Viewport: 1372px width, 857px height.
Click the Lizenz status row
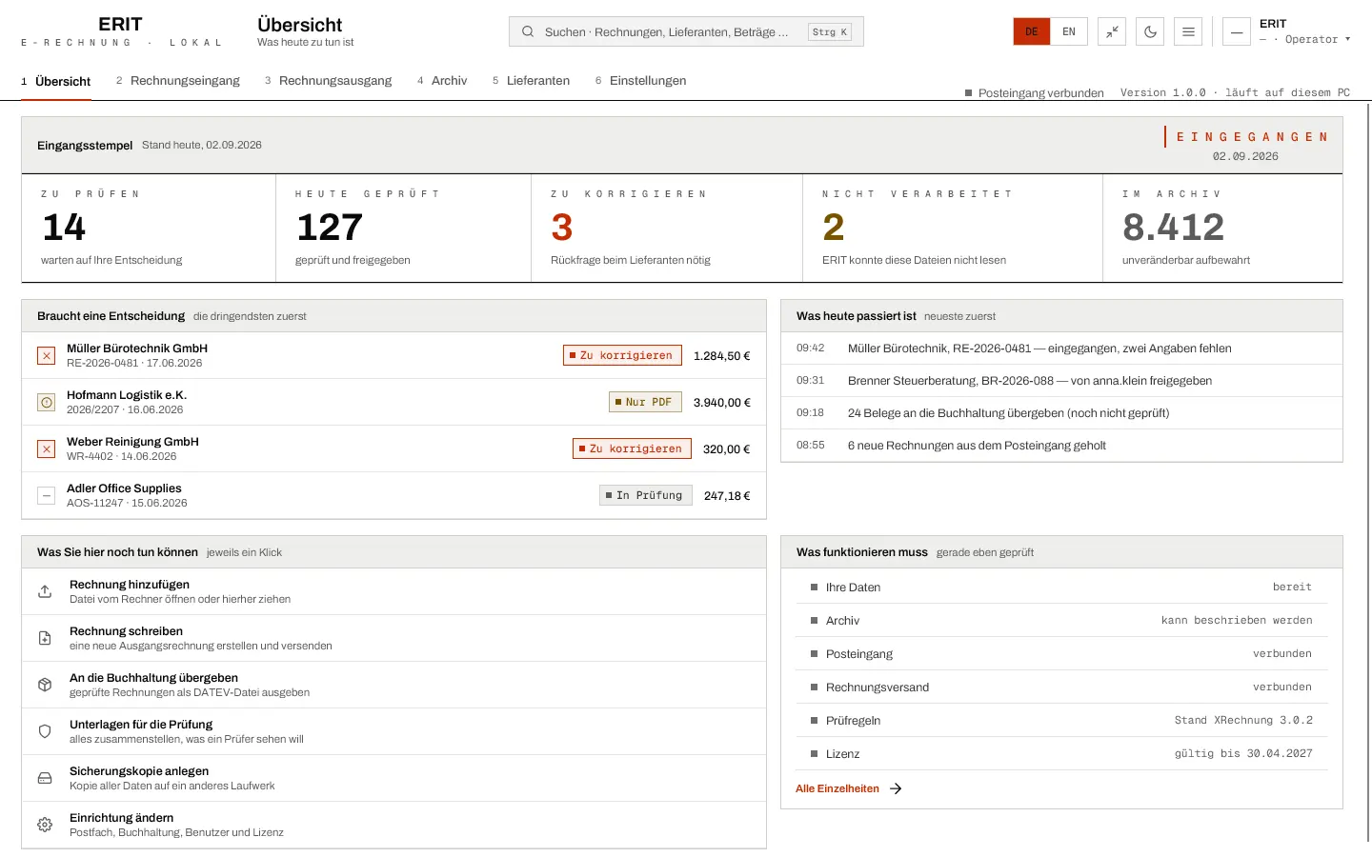[x=1061, y=753]
